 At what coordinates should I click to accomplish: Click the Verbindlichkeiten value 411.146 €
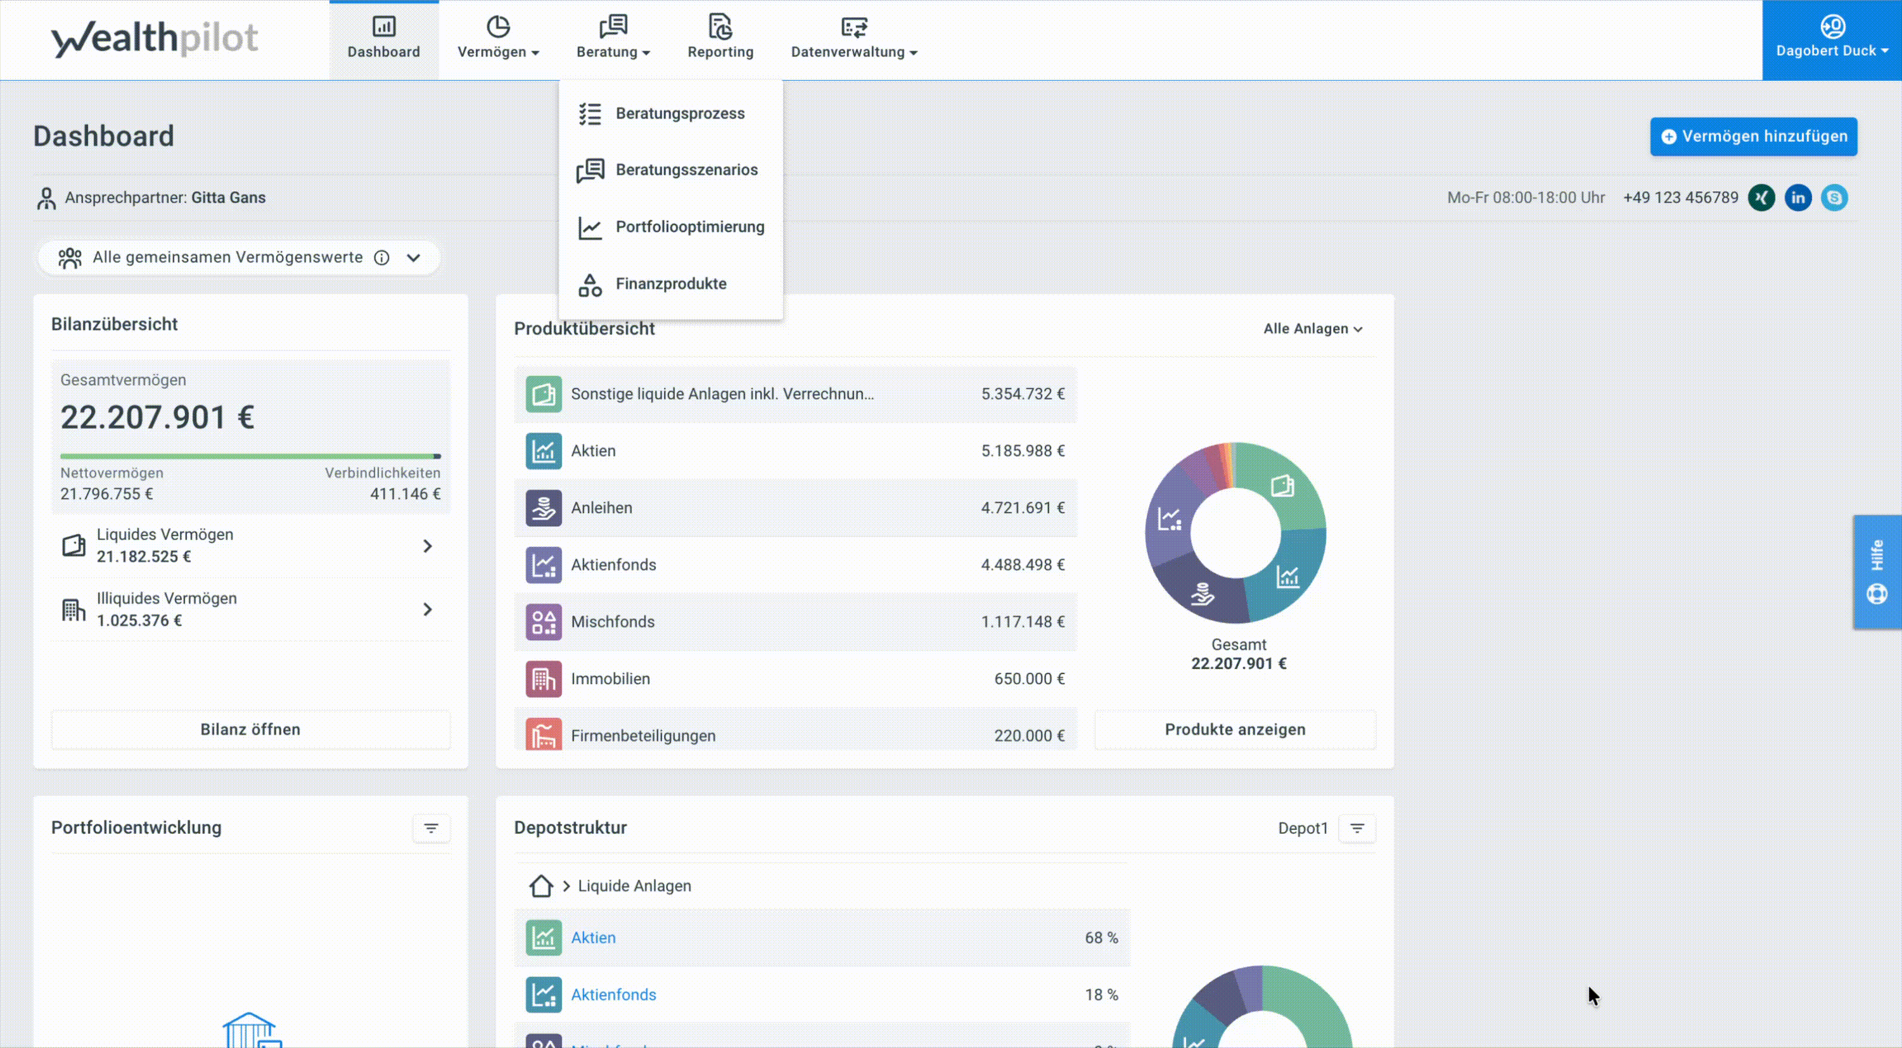click(x=405, y=494)
